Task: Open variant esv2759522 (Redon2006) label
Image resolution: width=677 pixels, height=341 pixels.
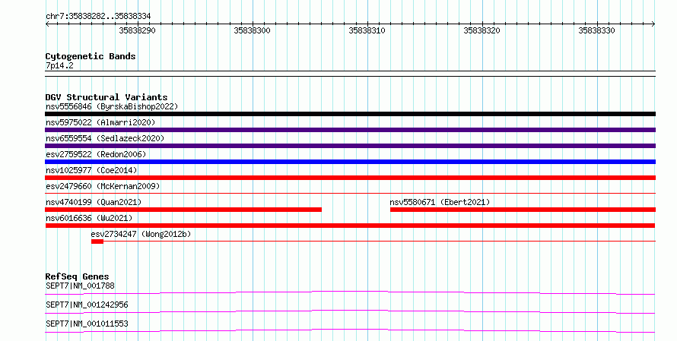Action: point(96,154)
